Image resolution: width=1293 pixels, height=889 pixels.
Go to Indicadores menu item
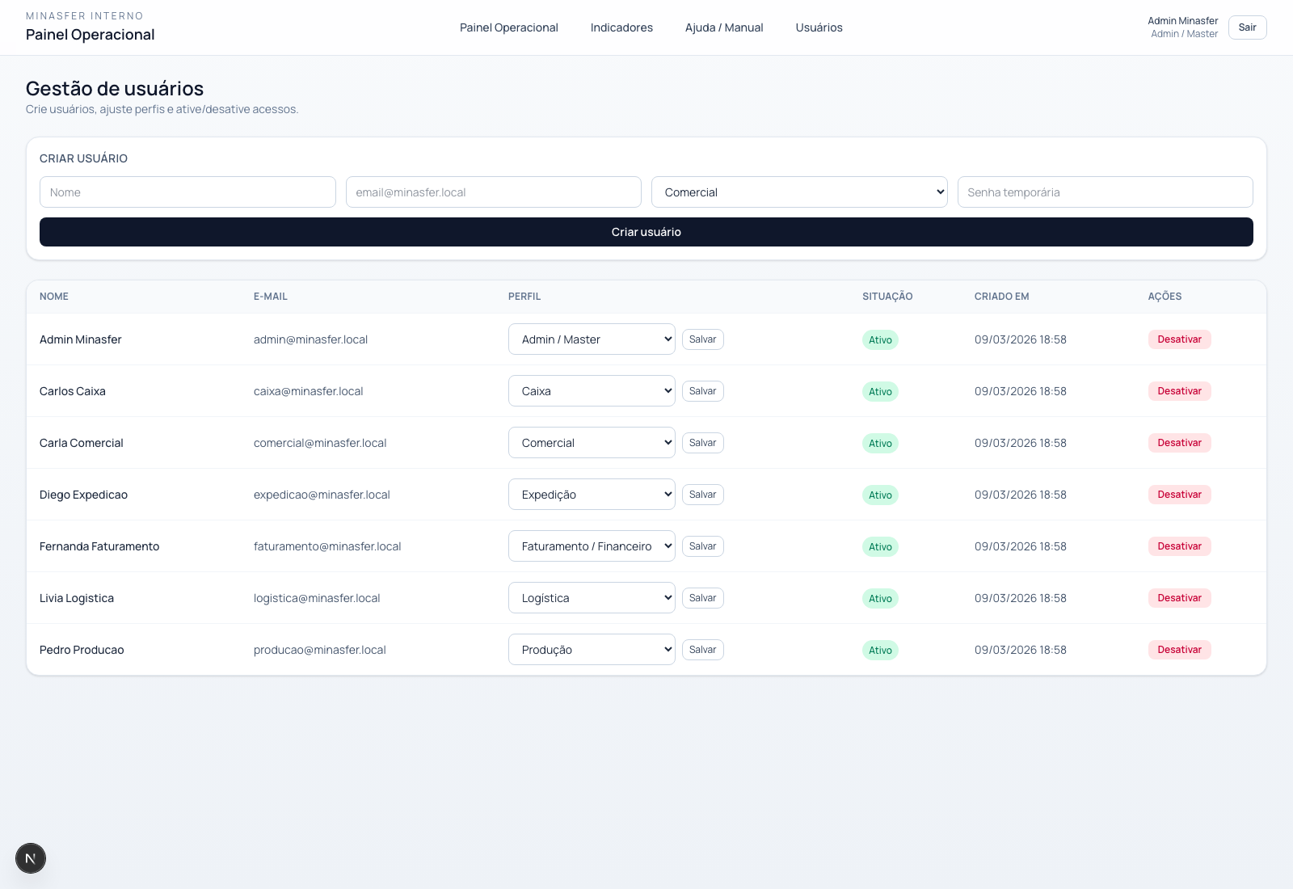621,27
